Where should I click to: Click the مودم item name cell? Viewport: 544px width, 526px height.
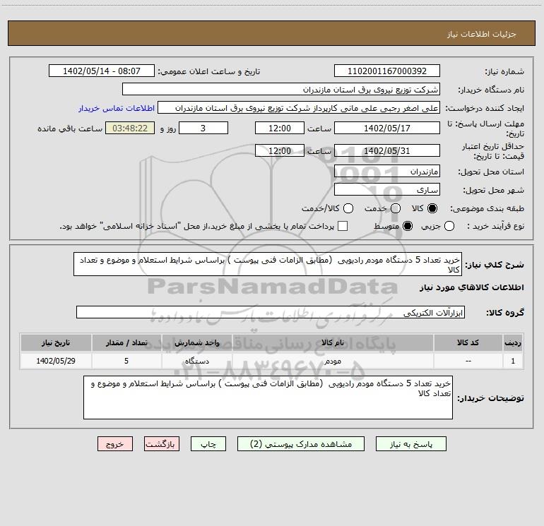pyautogui.click(x=333, y=361)
